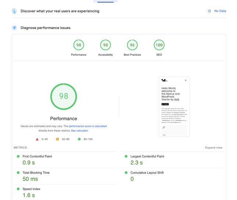This screenshot has height=200, width=237.
Task: Click the large 98 performance gauge
Action: tap(64, 97)
